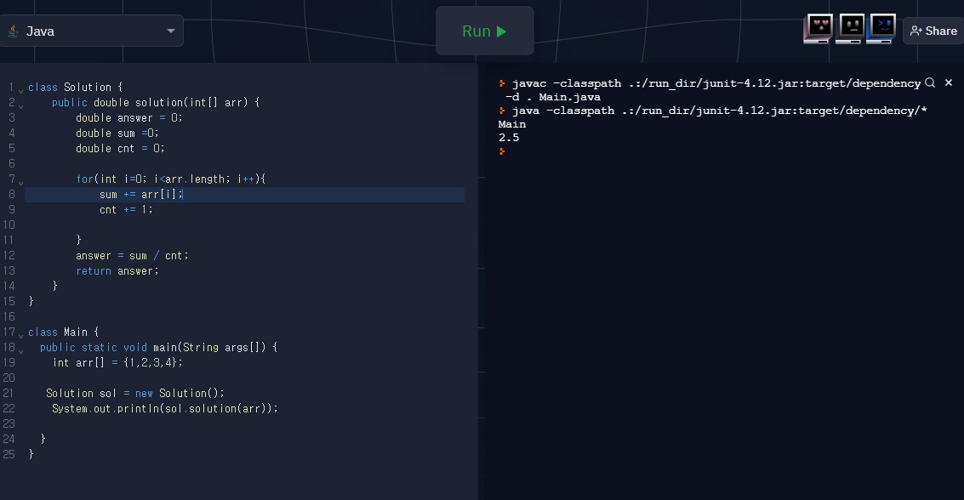The image size is (964, 500).
Task: Collapse the main method fold at line 18
Action: click(x=20, y=350)
